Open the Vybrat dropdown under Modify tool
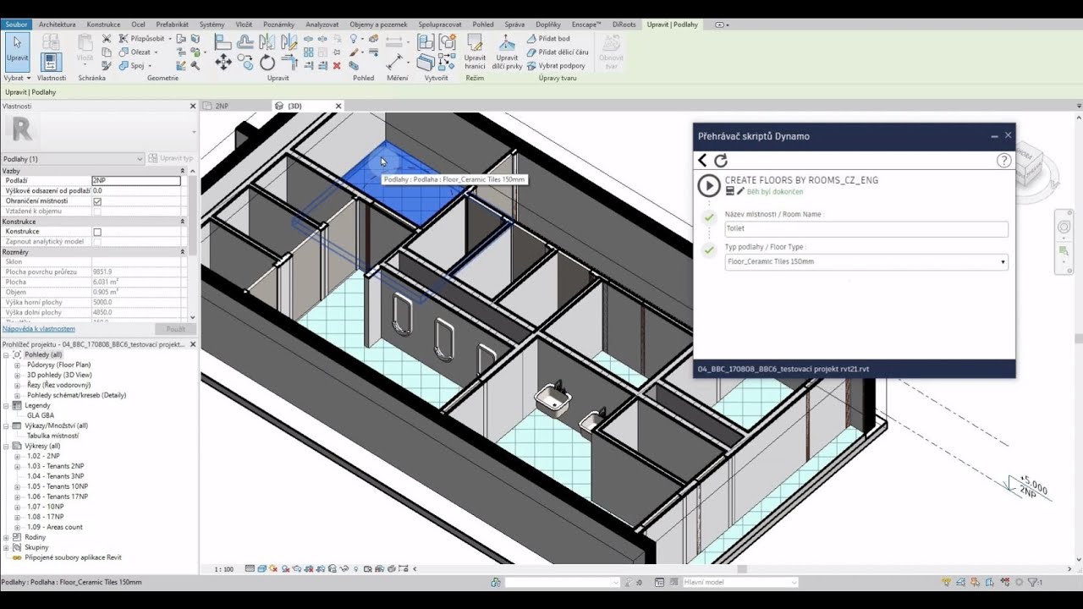This screenshot has height=609, width=1083. (17, 78)
